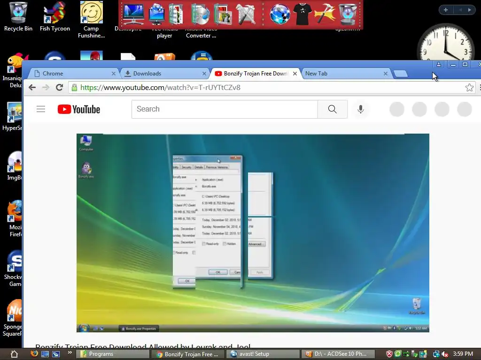The height and width of the screenshot is (360, 481).
Task: Open the pictures folder icon in dock
Action: tap(223, 14)
